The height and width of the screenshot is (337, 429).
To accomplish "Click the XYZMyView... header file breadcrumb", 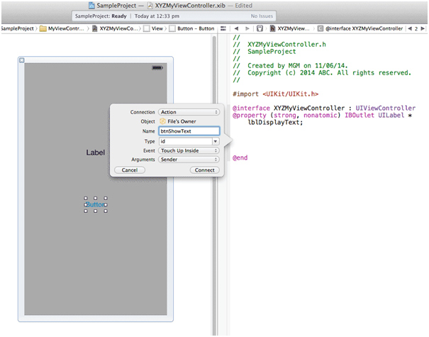I will 290,28.
